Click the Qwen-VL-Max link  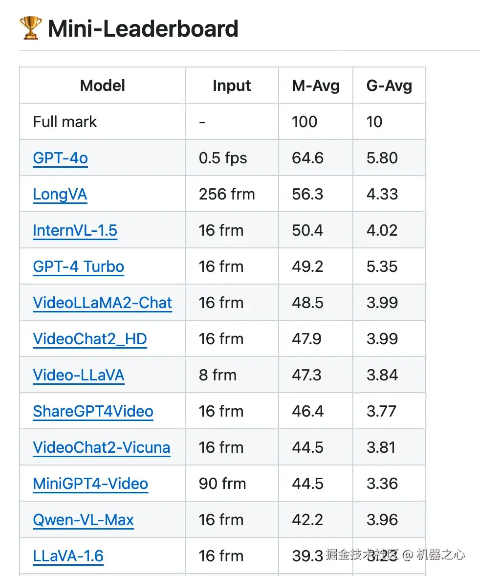pyautogui.click(x=83, y=520)
